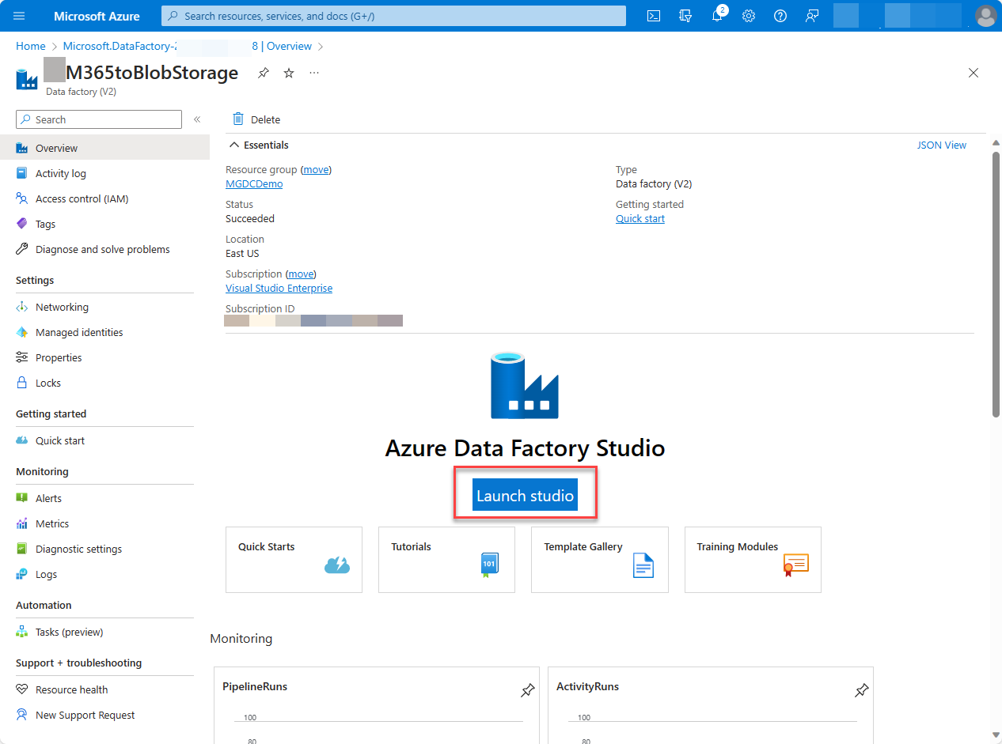This screenshot has height=744, width=1002.
Task: Pin the ActivityRuns chart to dashboard
Action: point(861,690)
